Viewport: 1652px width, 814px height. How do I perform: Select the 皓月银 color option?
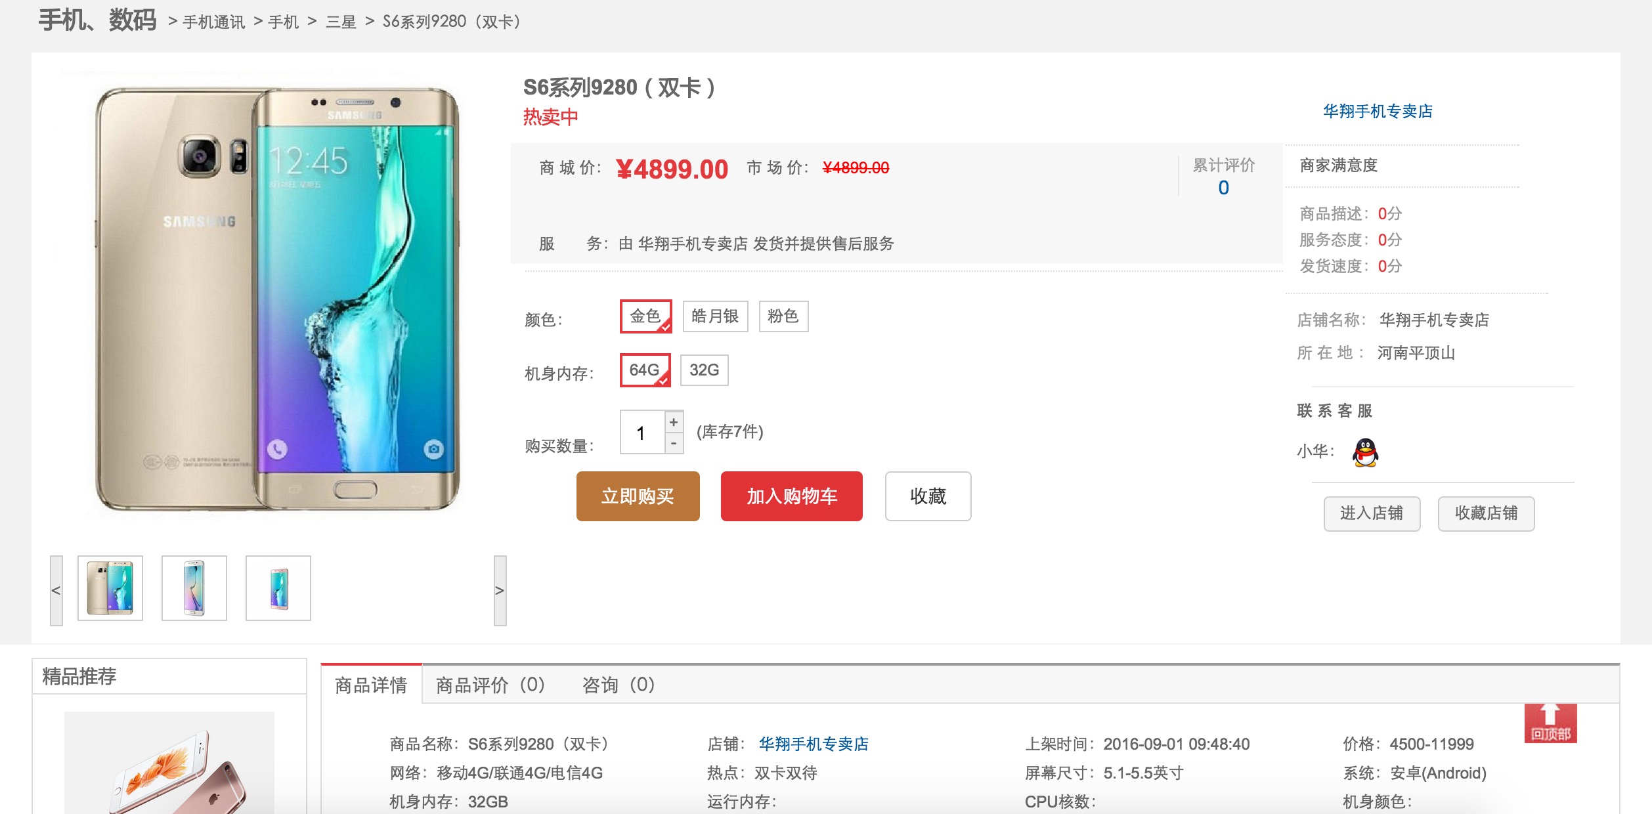pyautogui.click(x=715, y=316)
